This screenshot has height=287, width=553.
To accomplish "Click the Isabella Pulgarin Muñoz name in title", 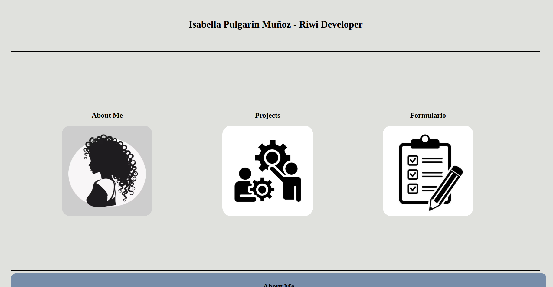I will click(x=240, y=24).
